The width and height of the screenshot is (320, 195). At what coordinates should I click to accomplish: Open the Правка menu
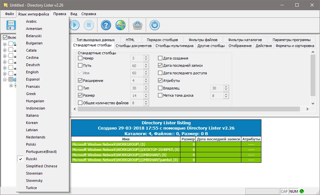point(60,14)
